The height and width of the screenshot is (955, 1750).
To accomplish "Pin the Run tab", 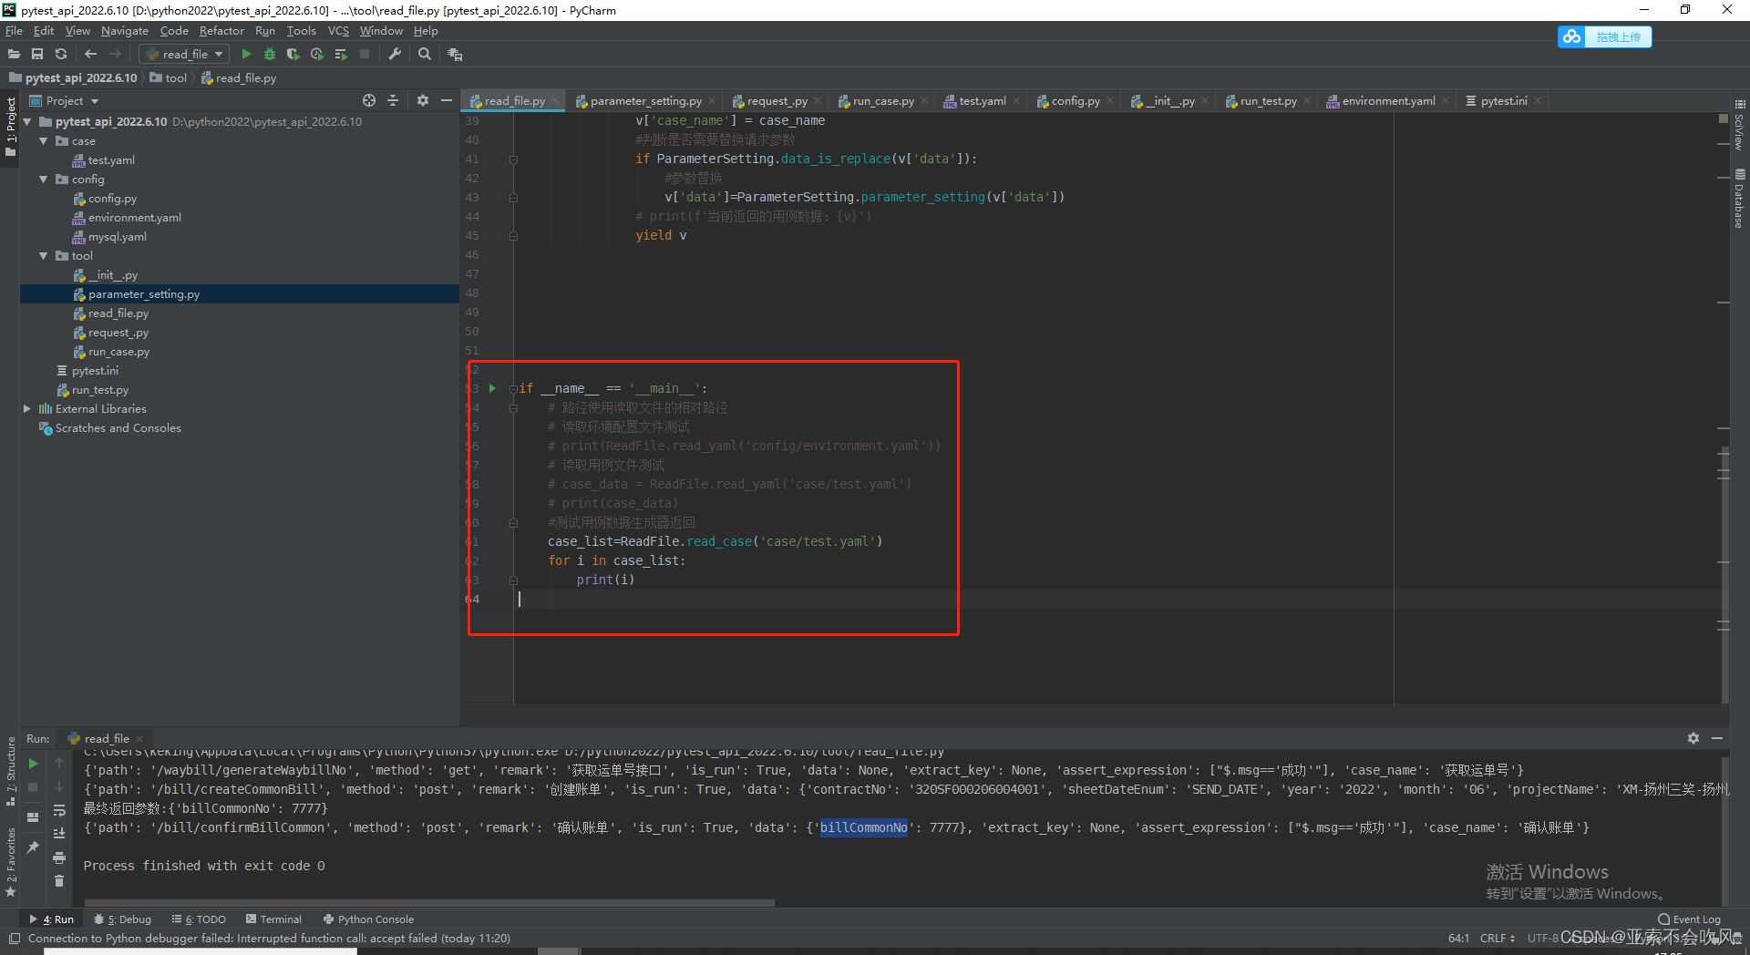I will click(x=33, y=847).
